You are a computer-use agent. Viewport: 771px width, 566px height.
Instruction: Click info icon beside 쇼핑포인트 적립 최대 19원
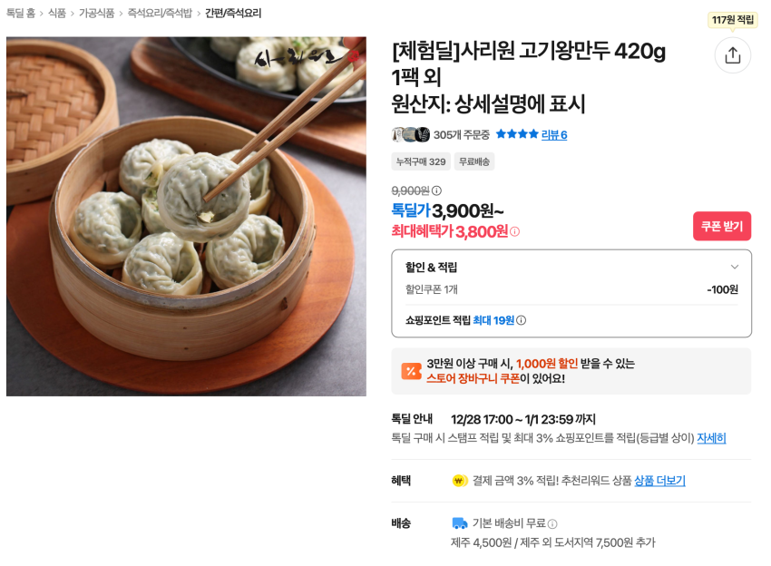coord(521,320)
